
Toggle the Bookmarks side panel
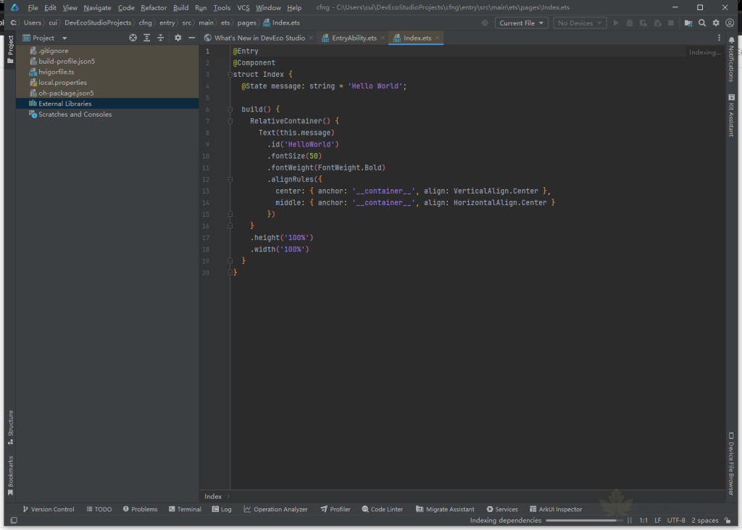click(x=10, y=475)
